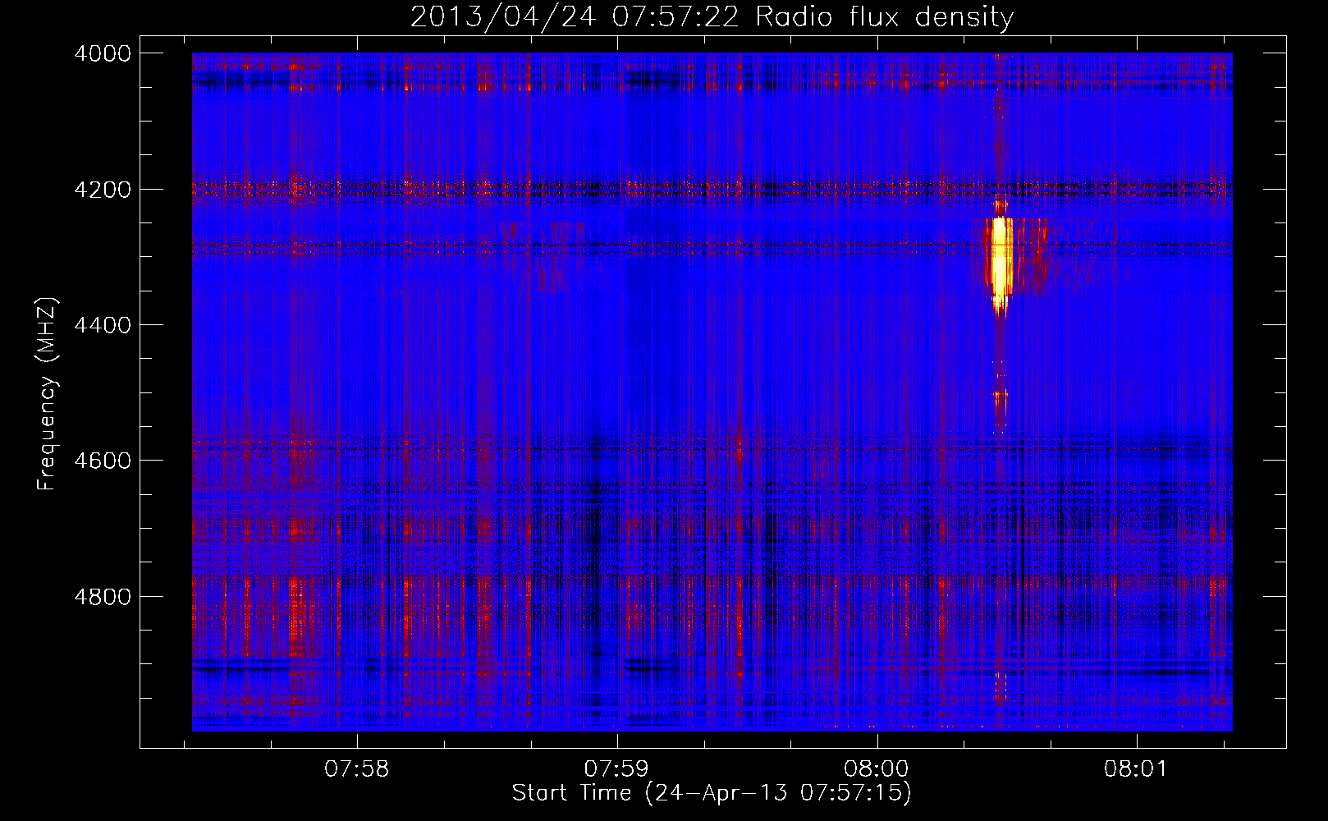Click the "Start Time (24-Apr-13 07:57:15)" axis title
1328x821 pixels.
coord(712,793)
